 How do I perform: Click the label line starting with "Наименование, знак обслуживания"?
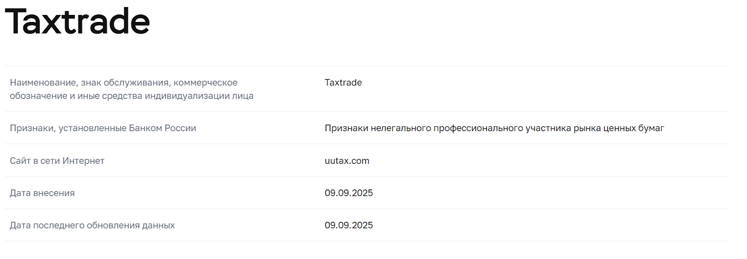pyautogui.click(x=124, y=83)
